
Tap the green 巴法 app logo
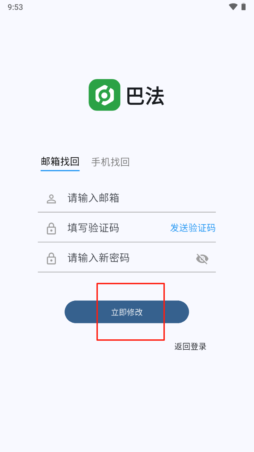pyautogui.click(x=104, y=95)
